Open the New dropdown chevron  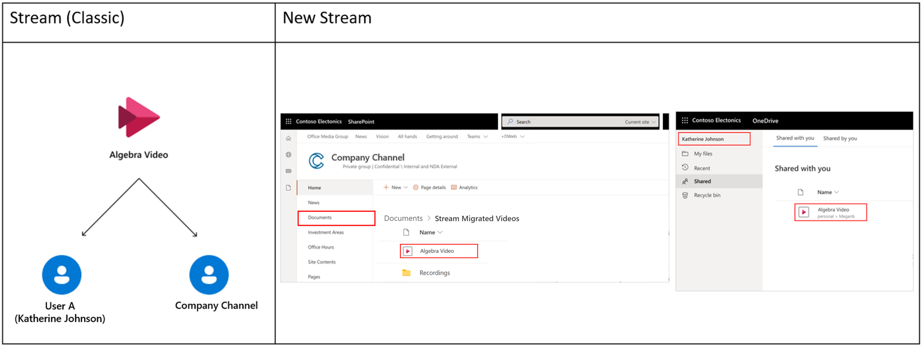click(406, 187)
